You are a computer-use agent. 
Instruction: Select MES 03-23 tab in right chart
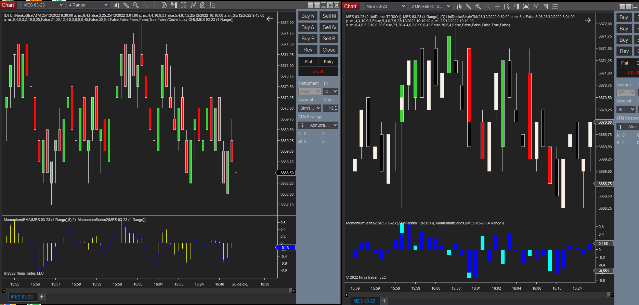(364, 301)
